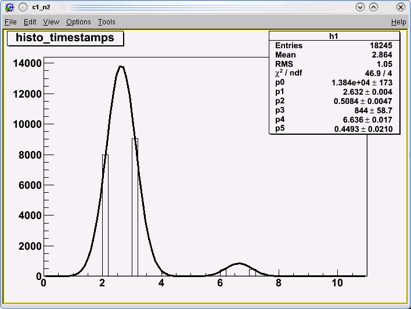This screenshot has width=411, height=309.
Task: Minimize the c1_n2 canvas window
Action: coord(360,8)
